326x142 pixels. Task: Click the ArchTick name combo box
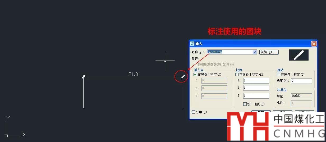point(232,52)
